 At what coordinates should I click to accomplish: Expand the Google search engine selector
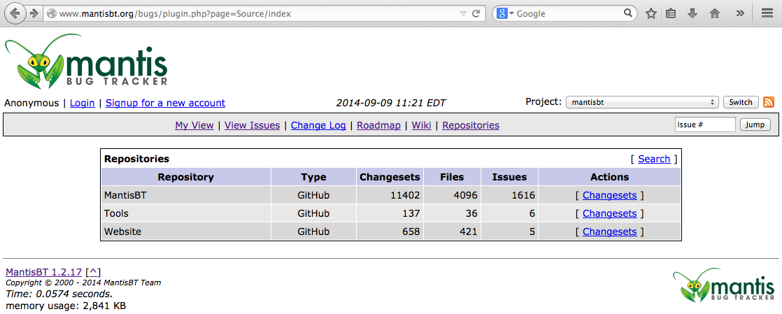pos(506,13)
